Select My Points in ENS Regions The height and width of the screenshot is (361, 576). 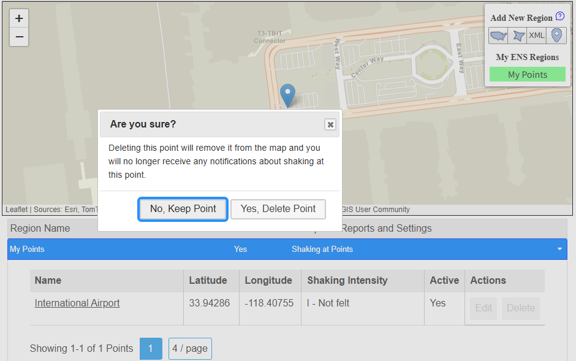[x=528, y=75]
